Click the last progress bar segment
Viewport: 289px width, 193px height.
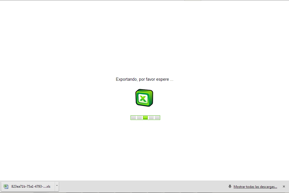click(157, 118)
